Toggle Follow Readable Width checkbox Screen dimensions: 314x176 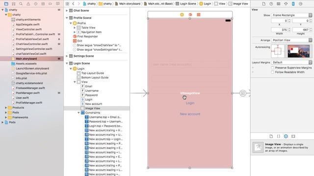273,72
